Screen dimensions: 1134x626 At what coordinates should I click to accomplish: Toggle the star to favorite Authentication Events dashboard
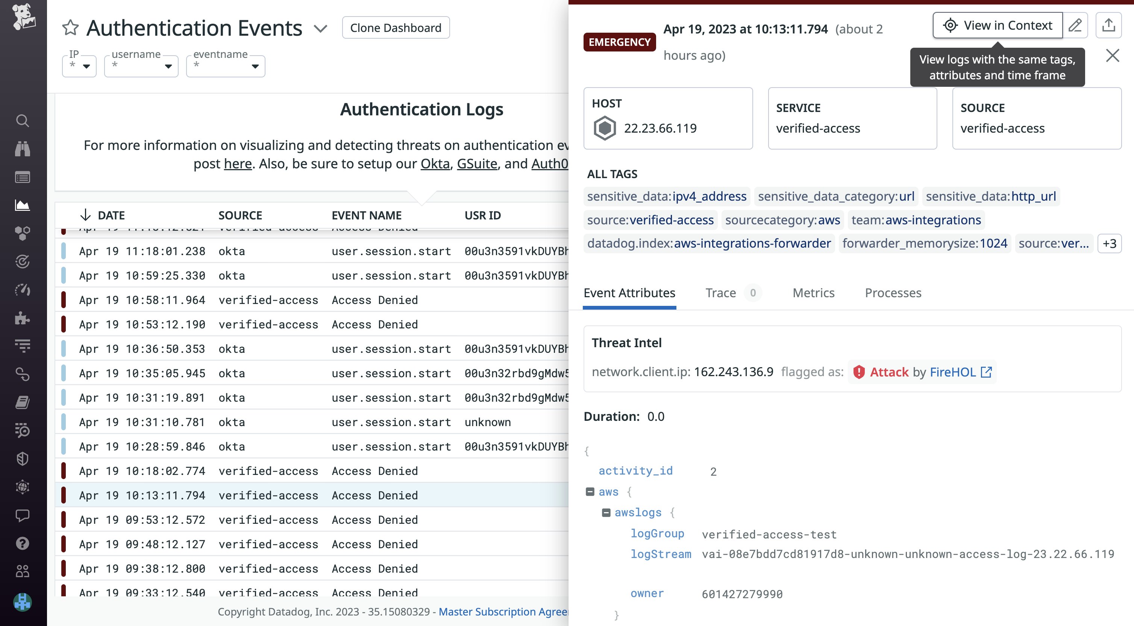point(70,28)
